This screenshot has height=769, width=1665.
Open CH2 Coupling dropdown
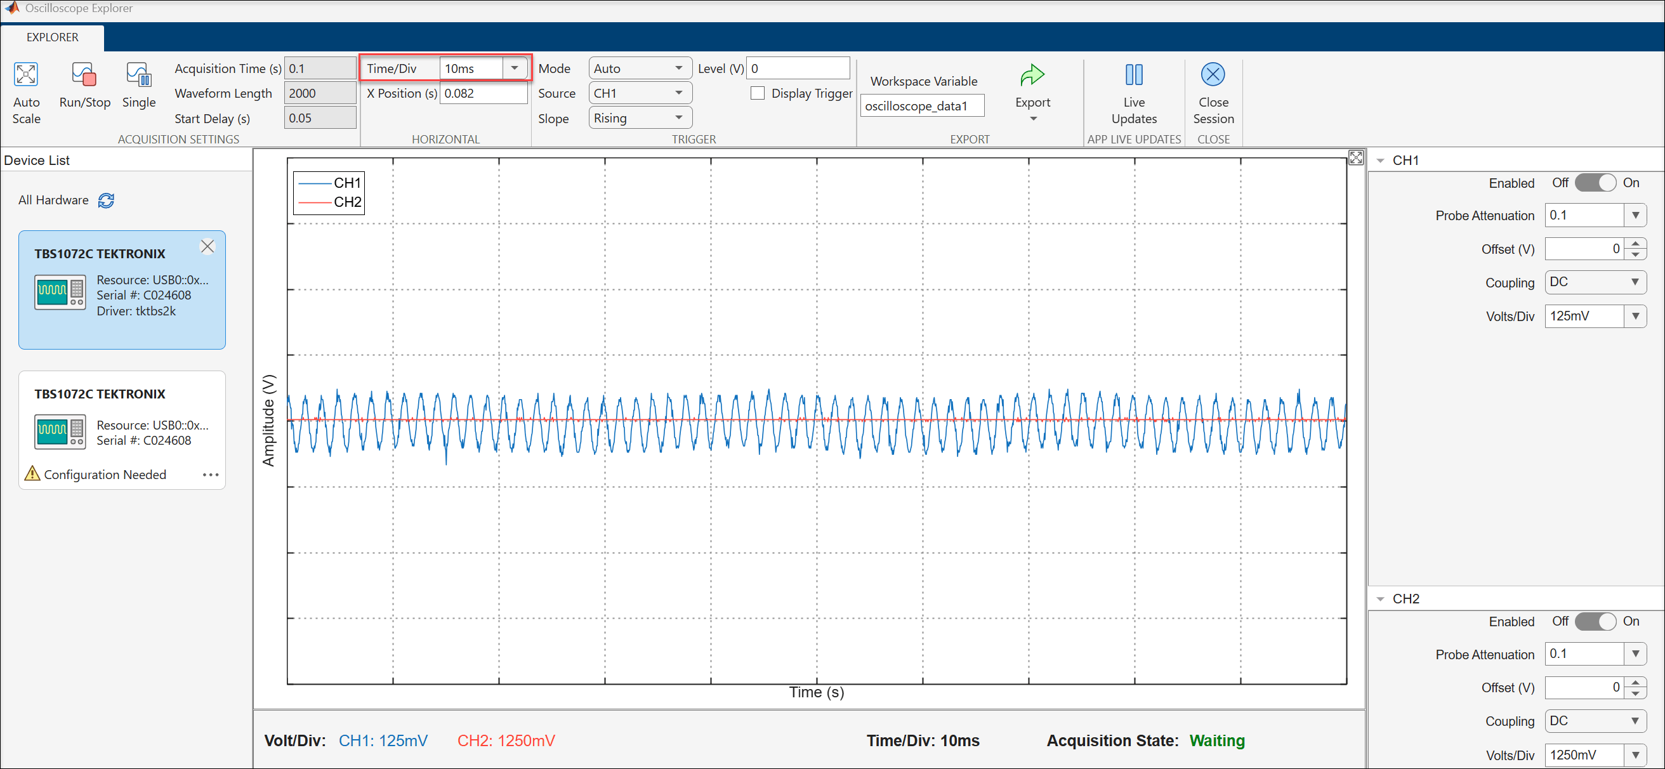[1595, 721]
